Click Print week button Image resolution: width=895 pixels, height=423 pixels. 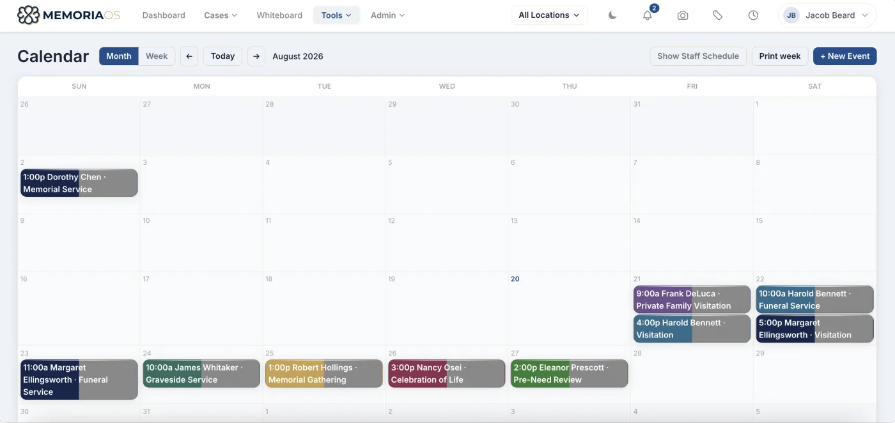(x=780, y=56)
